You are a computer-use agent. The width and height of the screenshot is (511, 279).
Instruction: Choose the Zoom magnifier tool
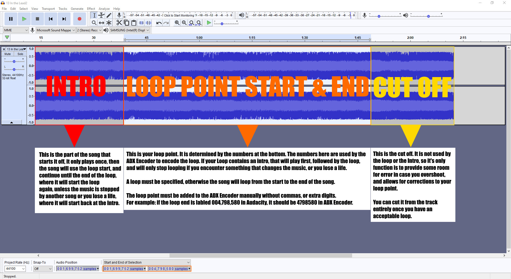pos(94,23)
